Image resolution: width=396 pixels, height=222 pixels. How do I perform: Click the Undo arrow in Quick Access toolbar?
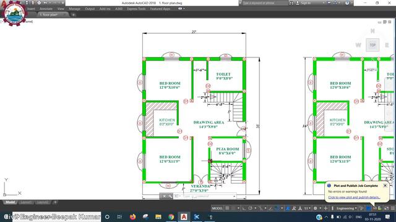pos(45,2)
